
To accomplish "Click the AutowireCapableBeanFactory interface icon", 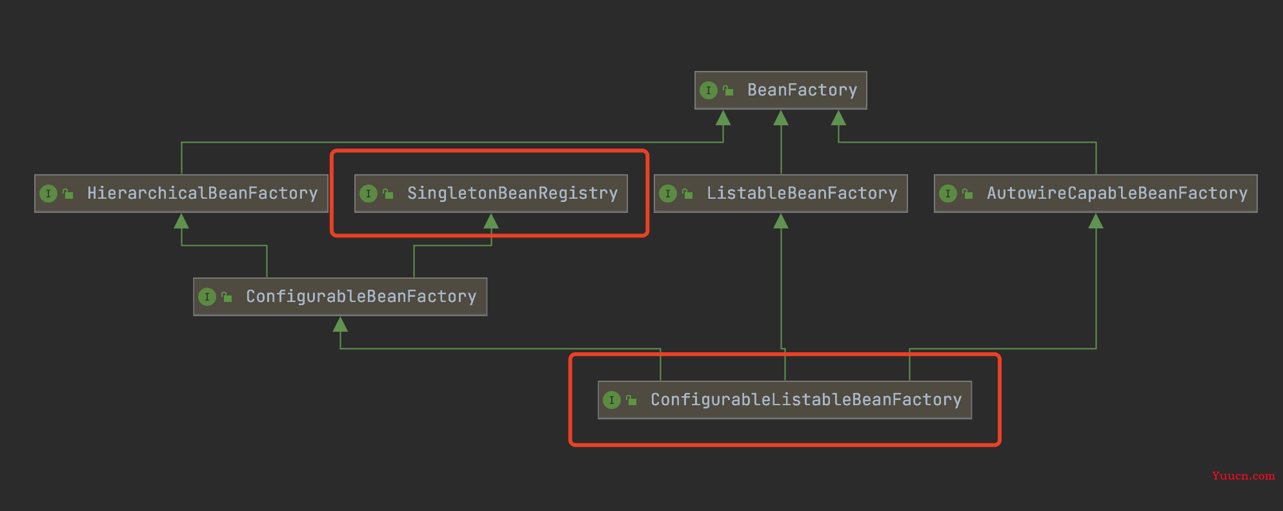I will click(x=948, y=194).
